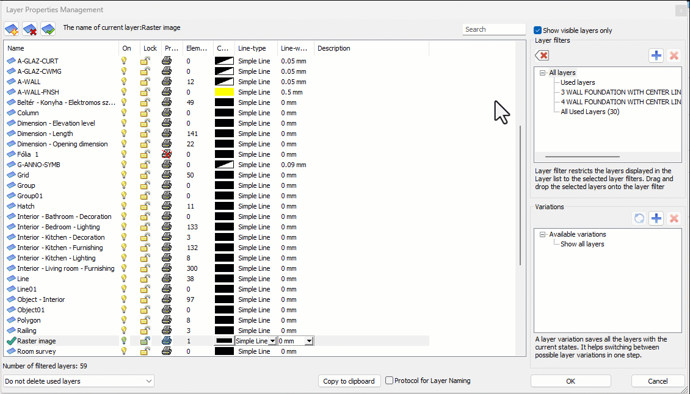Viewport: 690px width, 394px height.
Task: Click the OK button
Action: [570, 381]
